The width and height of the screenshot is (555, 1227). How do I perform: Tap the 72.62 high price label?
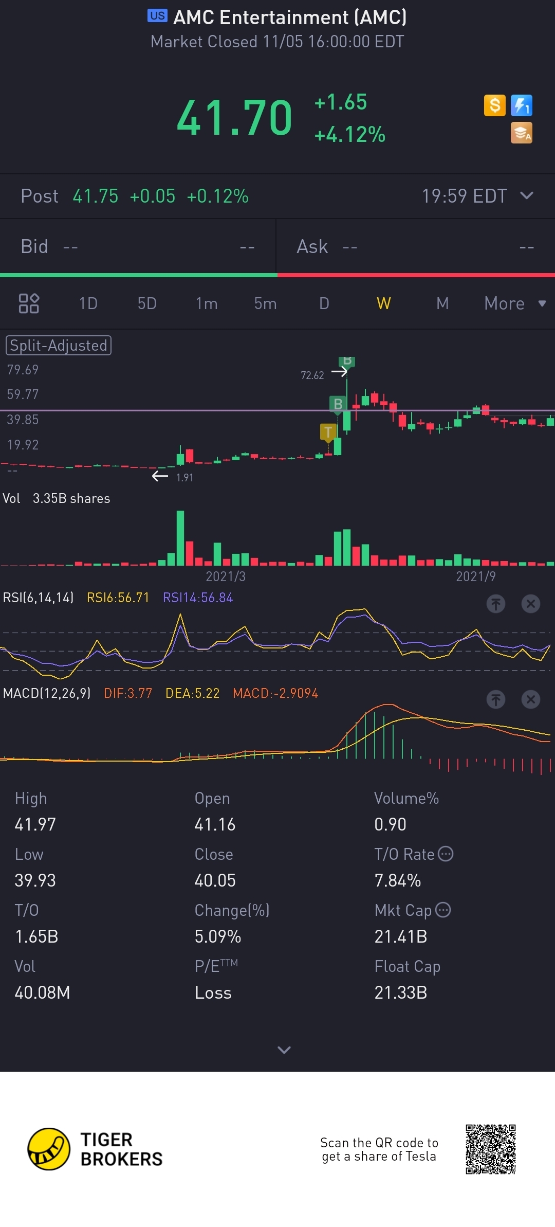click(x=312, y=375)
